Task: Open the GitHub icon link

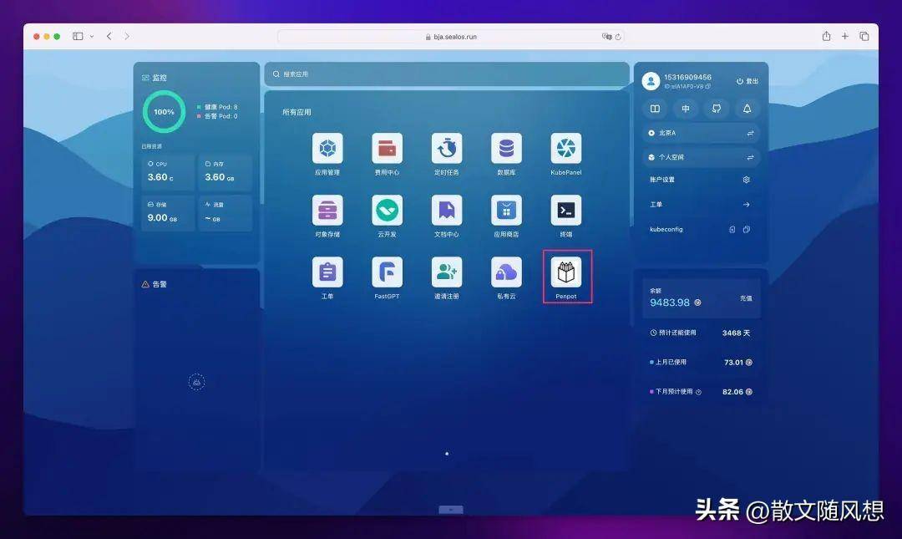Action: coord(717,109)
